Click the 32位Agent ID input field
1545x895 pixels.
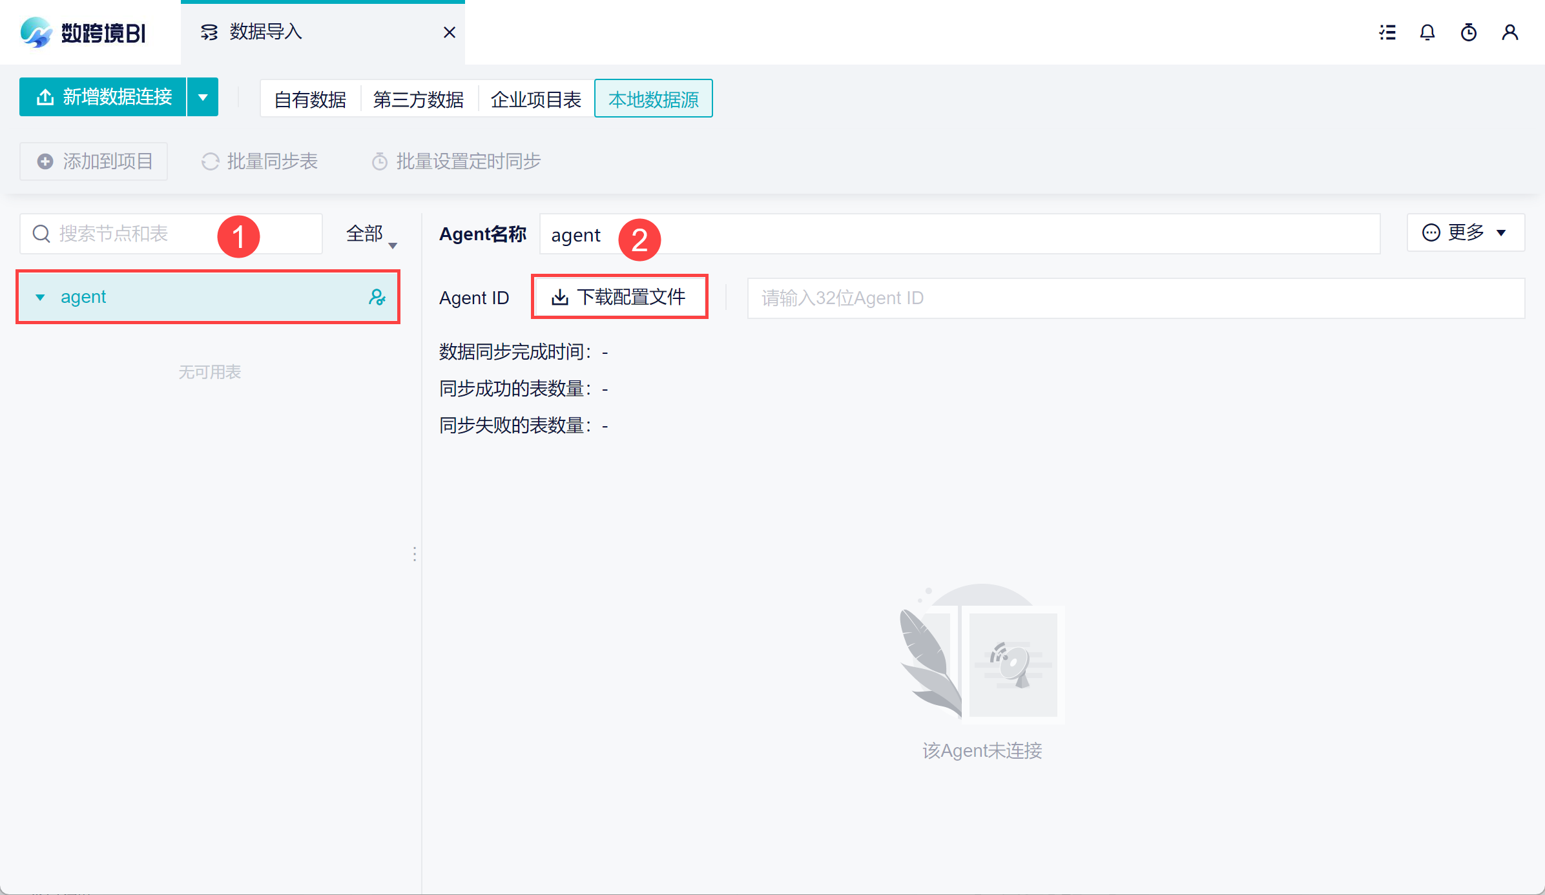[x=1135, y=298]
